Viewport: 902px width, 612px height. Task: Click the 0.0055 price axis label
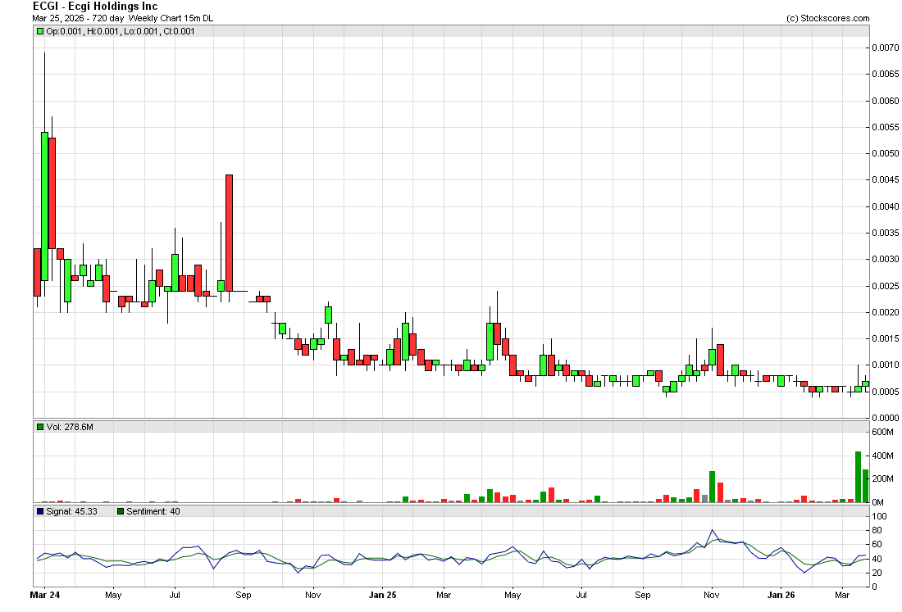tap(885, 127)
